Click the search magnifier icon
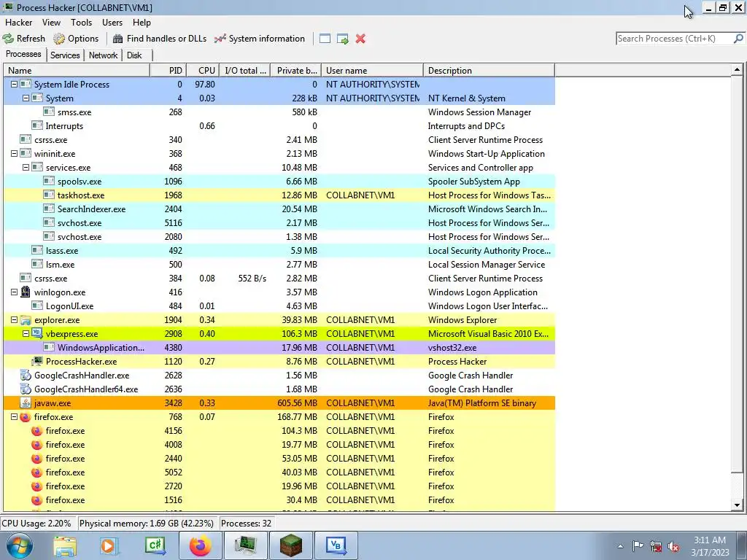This screenshot has height=560, width=747. coord(738,39)
